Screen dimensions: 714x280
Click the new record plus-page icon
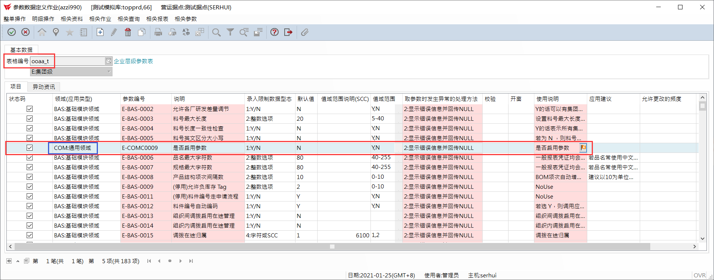(x=100, y=33)
